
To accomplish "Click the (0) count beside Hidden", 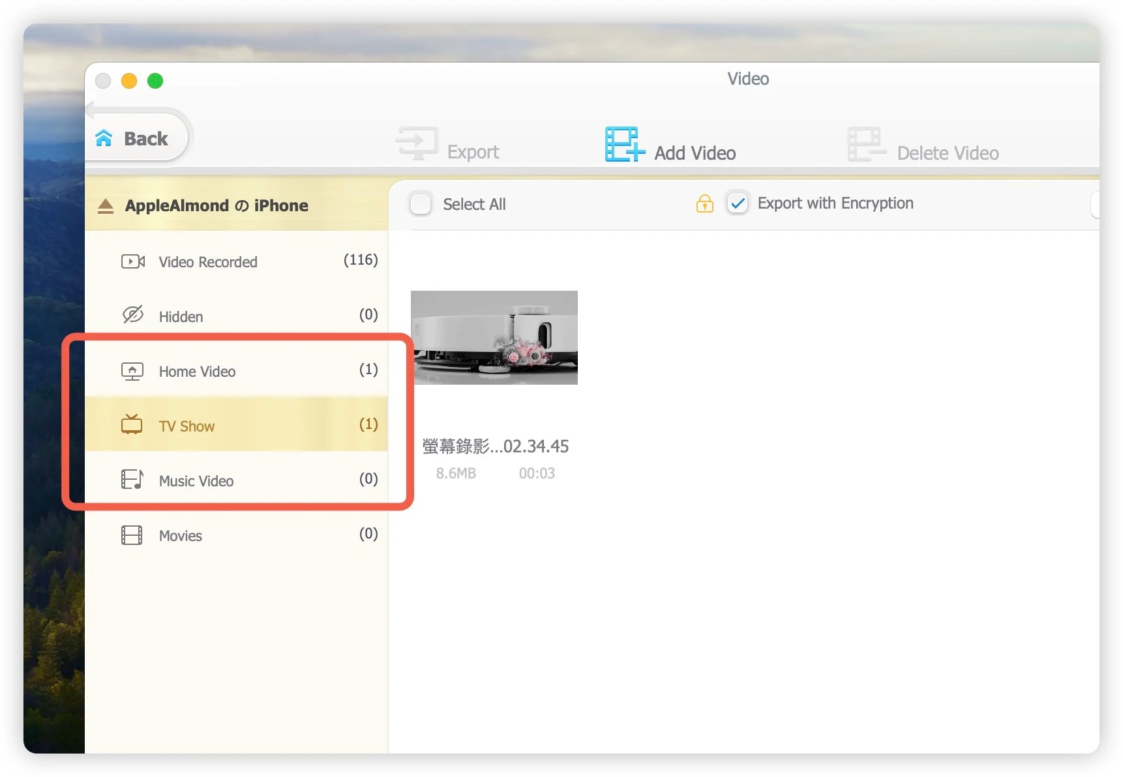I will click(368, 315).
